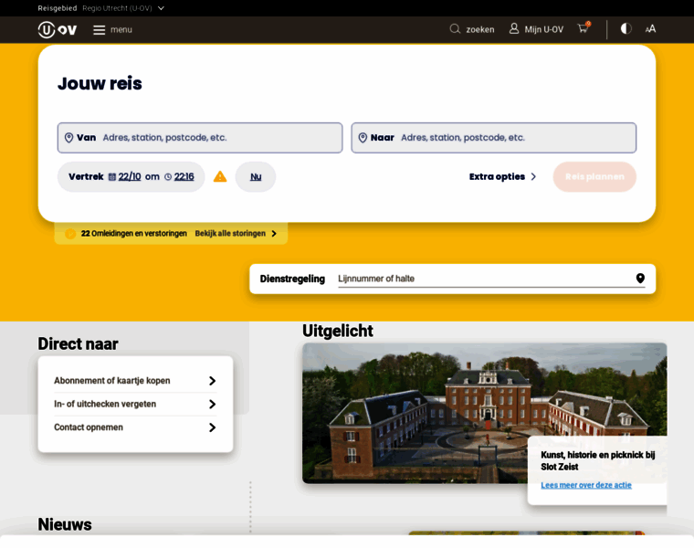Expand Extra opties

click(502, 177)
